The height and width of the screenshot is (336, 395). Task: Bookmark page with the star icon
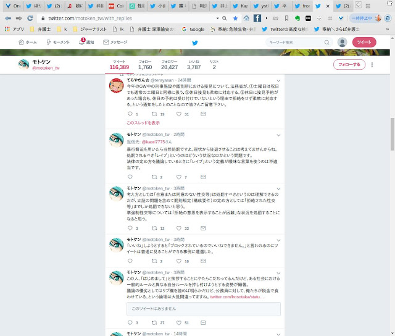(235, 18)
